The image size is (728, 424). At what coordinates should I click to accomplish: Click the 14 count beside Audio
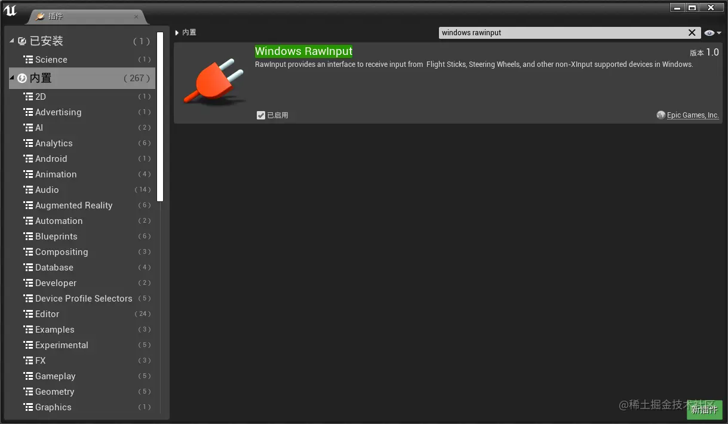[x=143, y=190]
